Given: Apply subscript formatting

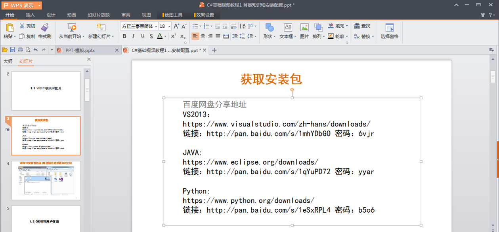Looking at the screenshot, I should pos(183,36).
